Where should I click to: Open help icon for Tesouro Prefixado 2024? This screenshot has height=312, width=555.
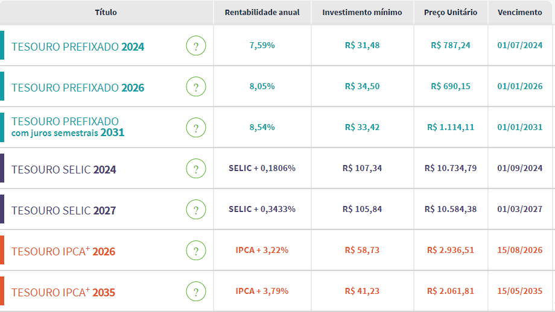pyautogui.click(x=196, y=46)
